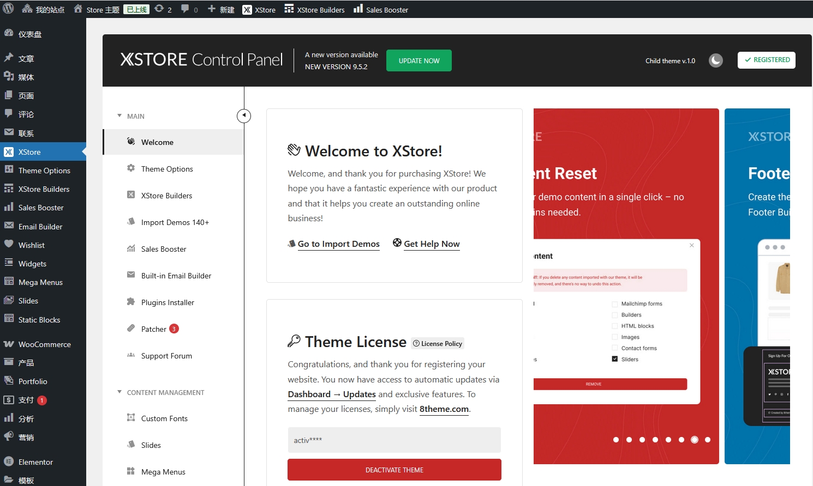Open Built-in Email Builder

(174, 276)
